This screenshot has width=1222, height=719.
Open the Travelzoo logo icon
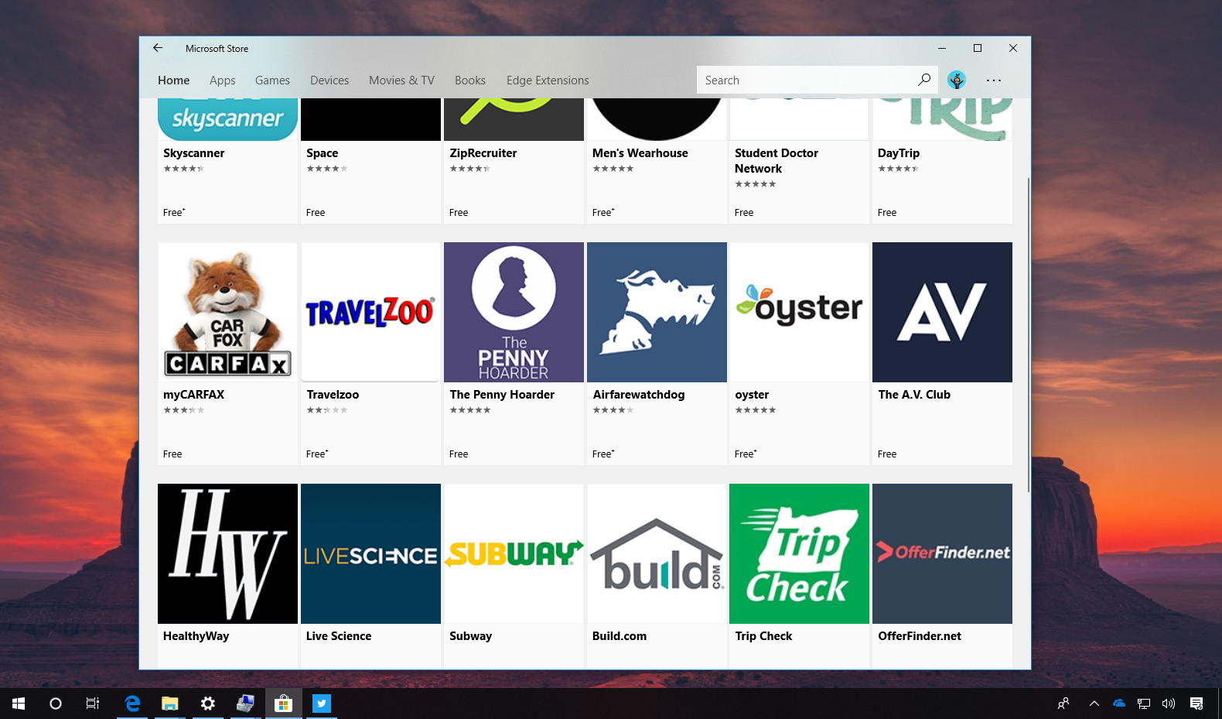click(x=370, y=312)
